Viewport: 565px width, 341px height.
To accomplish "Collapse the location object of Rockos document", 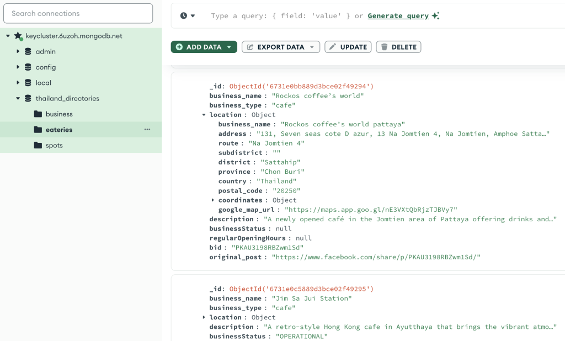I will [x=204, y=115].
